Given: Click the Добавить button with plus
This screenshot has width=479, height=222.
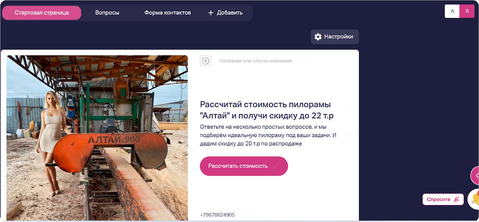Looking at the screenshot, I should coord(225,13).
